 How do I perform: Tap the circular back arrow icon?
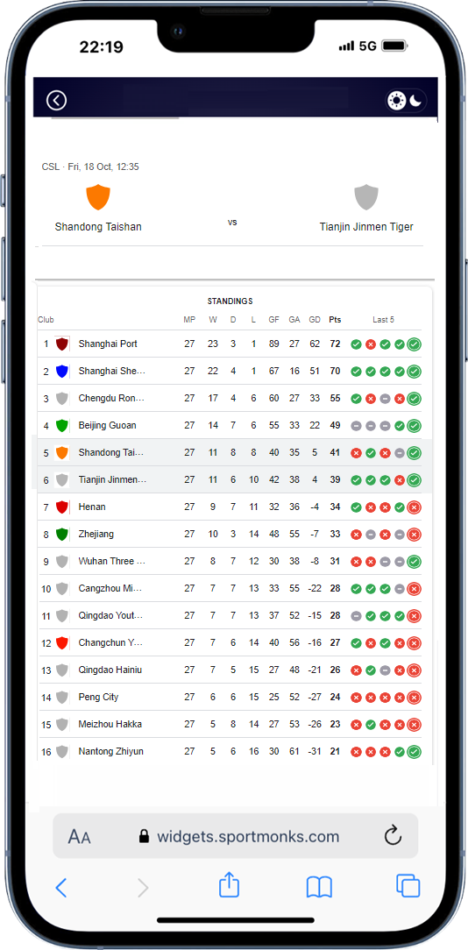[56, 100]
